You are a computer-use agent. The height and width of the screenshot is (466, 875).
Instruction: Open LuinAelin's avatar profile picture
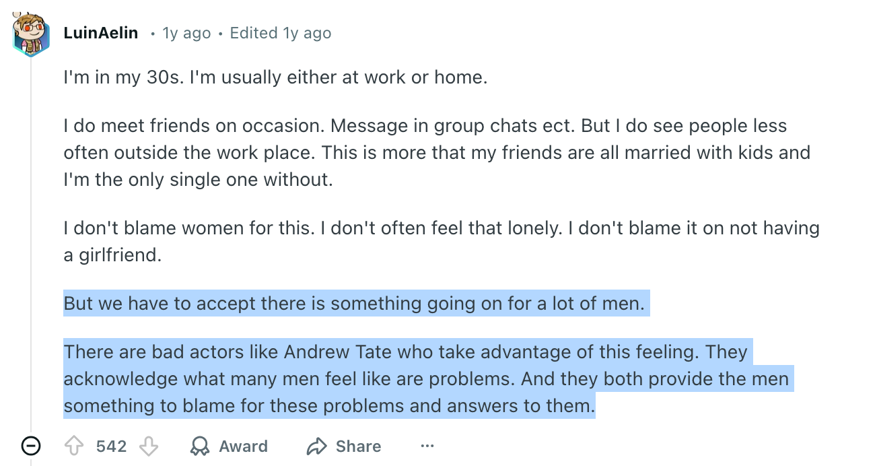[x=31, y=33]
